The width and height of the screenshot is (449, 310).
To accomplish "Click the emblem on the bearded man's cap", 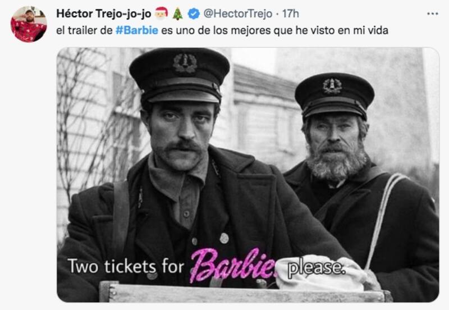I will [x=332, y=86].
